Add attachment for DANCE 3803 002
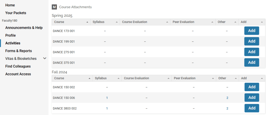This screenshot has height=115, width=266. click(x=252, y=108)
